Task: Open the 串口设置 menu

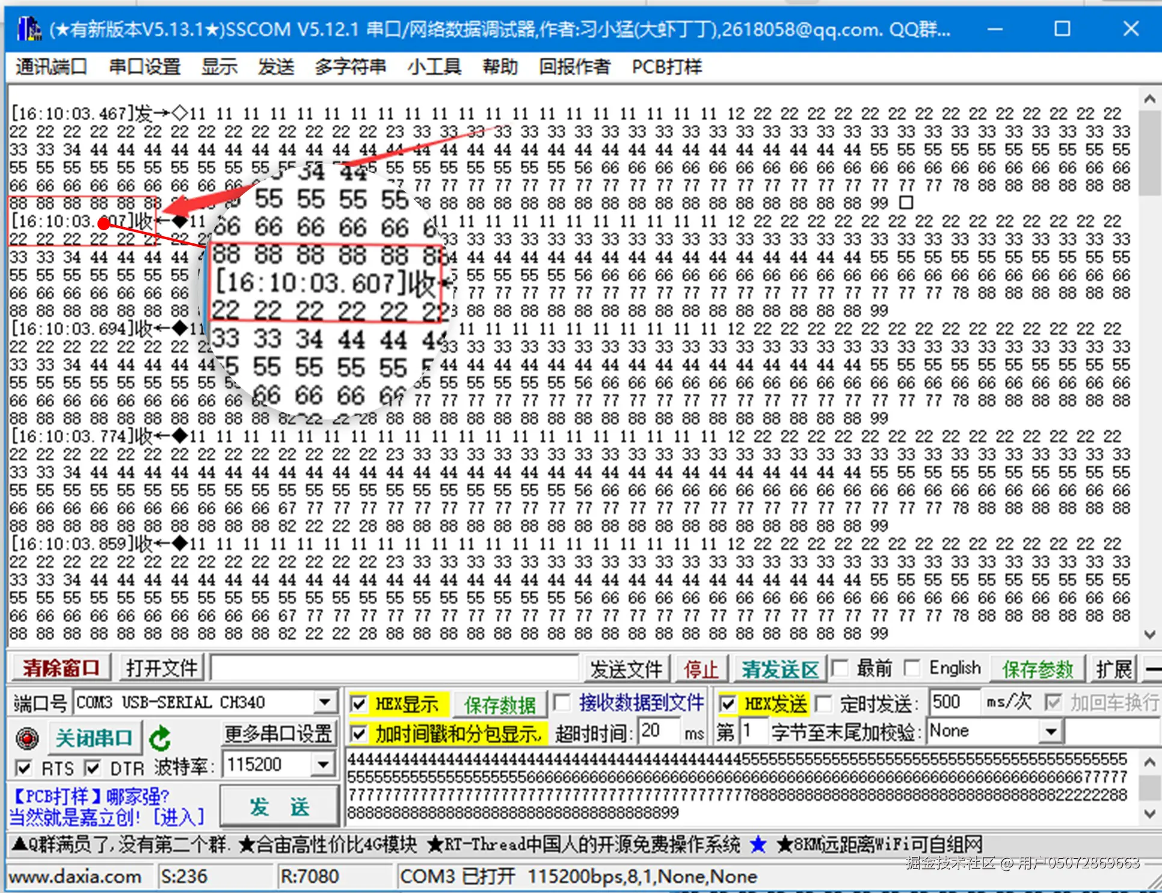Action: click(x=144, y=67)
